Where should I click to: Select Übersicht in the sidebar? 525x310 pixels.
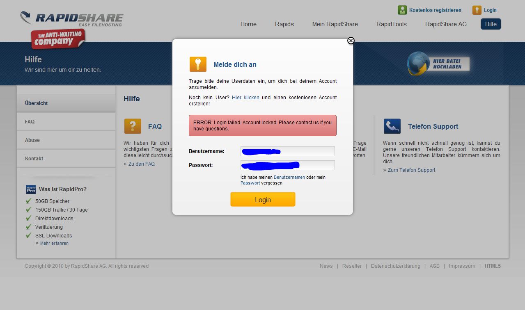pyautogui.click(x=66, y=103)
